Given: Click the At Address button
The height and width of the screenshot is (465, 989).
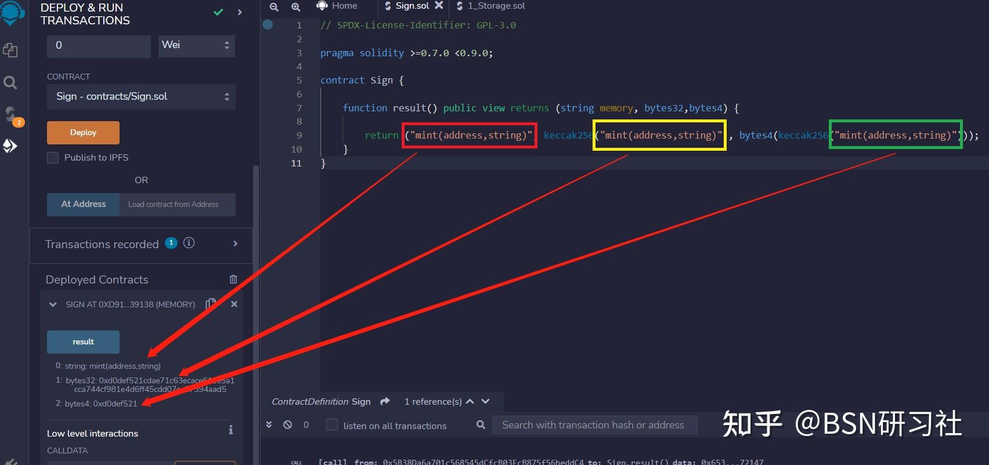Looking at the screenshot, I should click(x=83, y=205).
